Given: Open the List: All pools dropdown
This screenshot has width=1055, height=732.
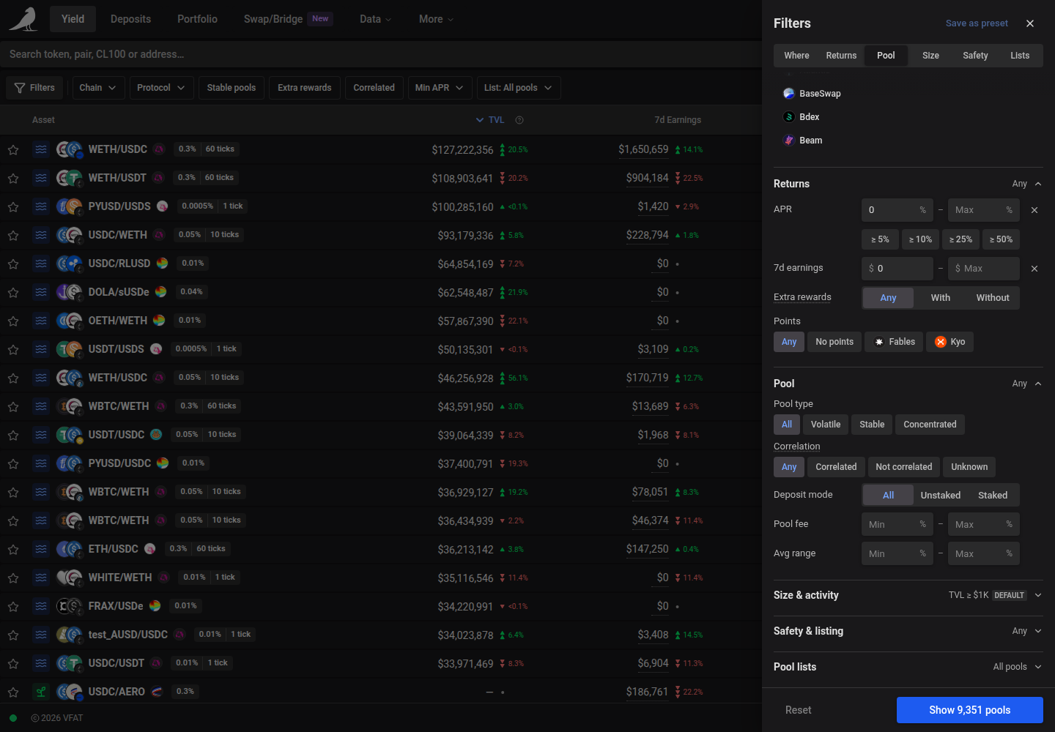Looking at the screenshot, I should (518, 88).
